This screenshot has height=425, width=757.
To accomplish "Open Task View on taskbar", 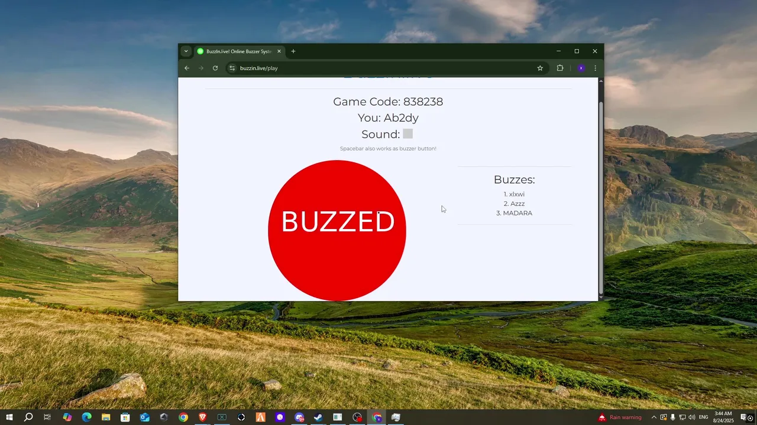I will click(x=47, y=417).
